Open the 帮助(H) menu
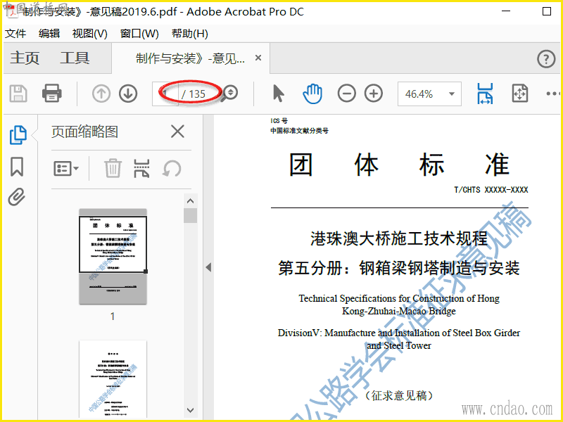The image size is (563, 422). point(190,33)
